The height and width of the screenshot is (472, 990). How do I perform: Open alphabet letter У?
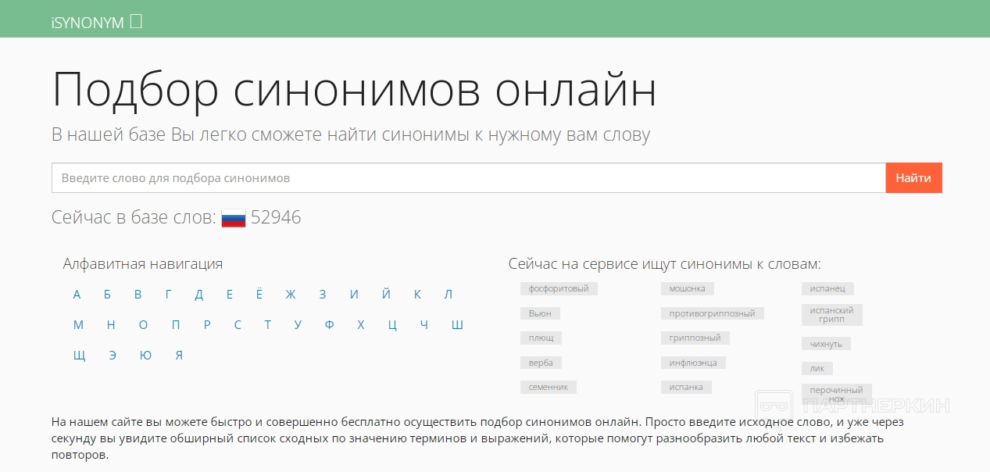tap(298, 325)
